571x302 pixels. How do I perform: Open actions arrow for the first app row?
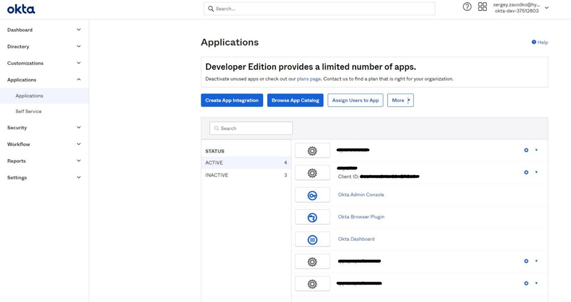[536, 150]
